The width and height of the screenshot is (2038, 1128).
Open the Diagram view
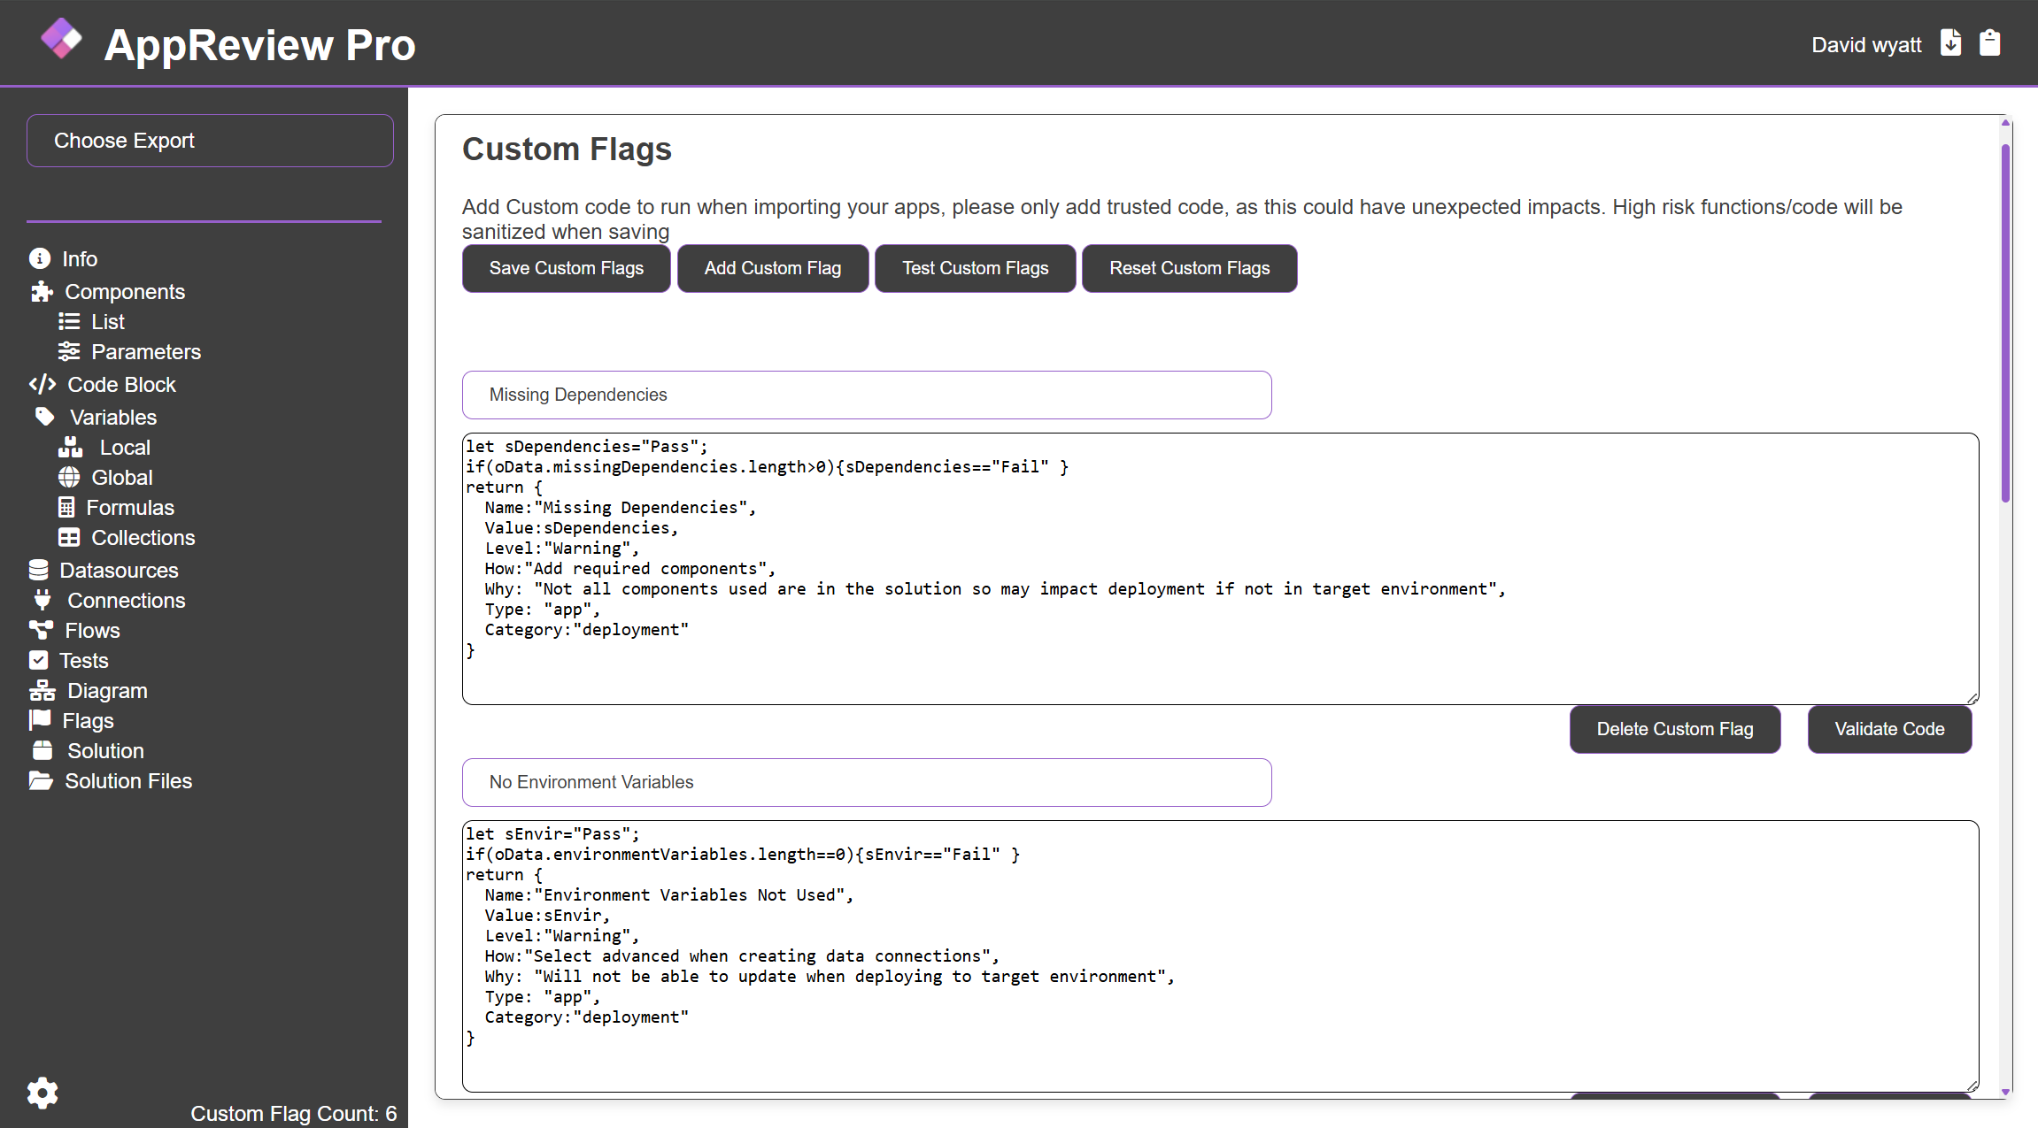coord(106,690)
